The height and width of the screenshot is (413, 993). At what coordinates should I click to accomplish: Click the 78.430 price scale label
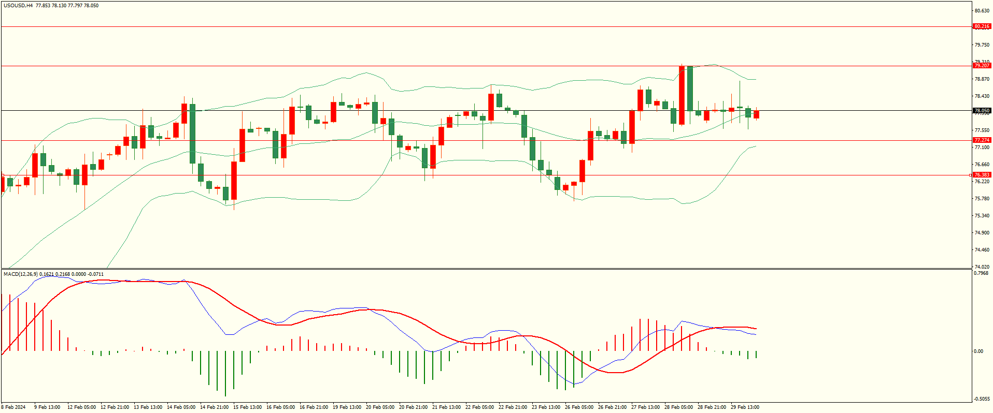pyautogui.click(x=982, y=96)
